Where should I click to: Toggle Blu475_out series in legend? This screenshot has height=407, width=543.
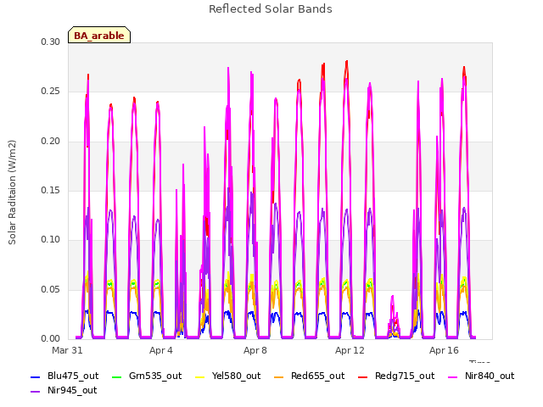[64, 376]
